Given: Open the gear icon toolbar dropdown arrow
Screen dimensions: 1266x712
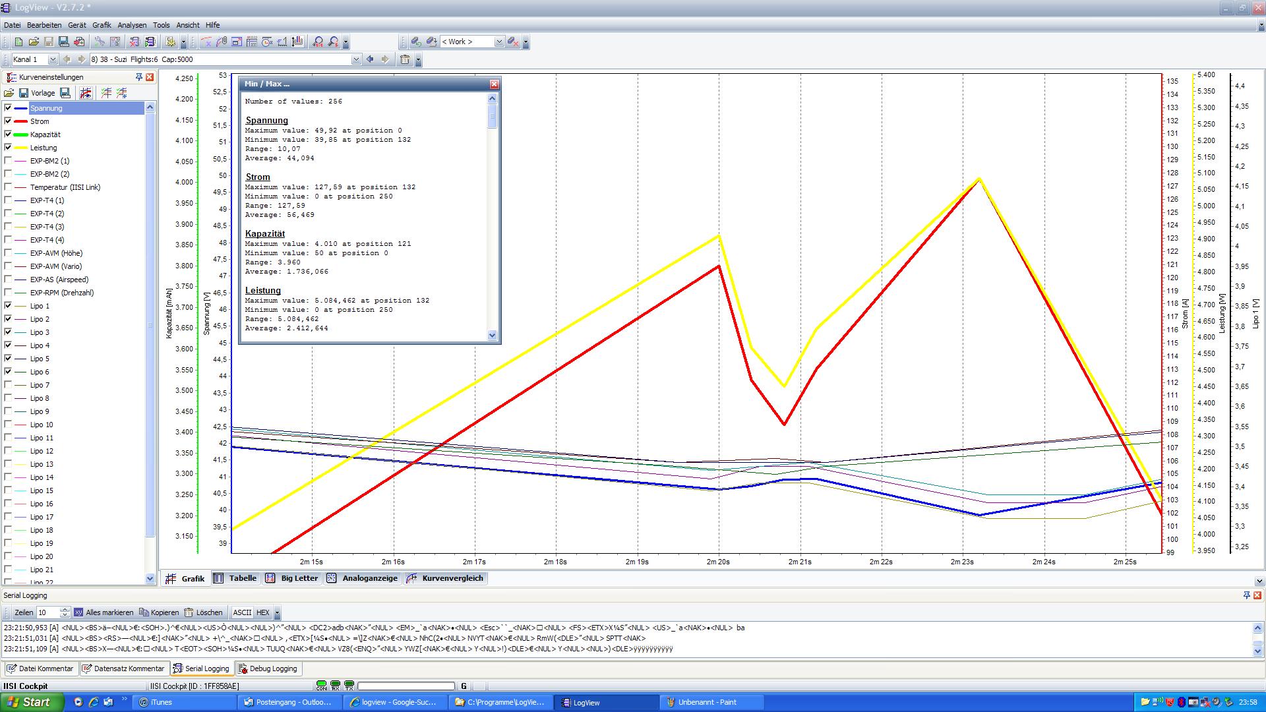Looking at the screenshot, I should 183,43.
